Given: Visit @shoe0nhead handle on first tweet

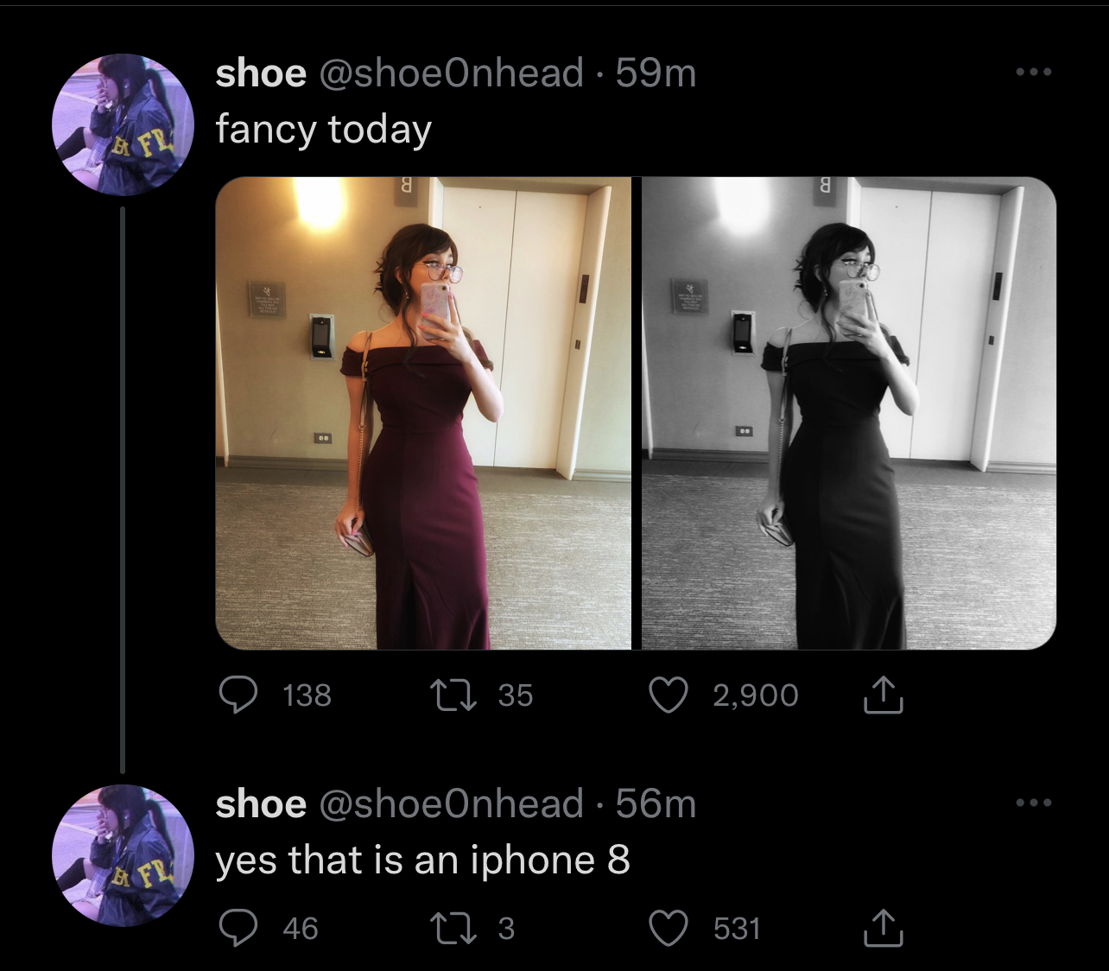Looking at the screenshot, I should coord(451,73).
